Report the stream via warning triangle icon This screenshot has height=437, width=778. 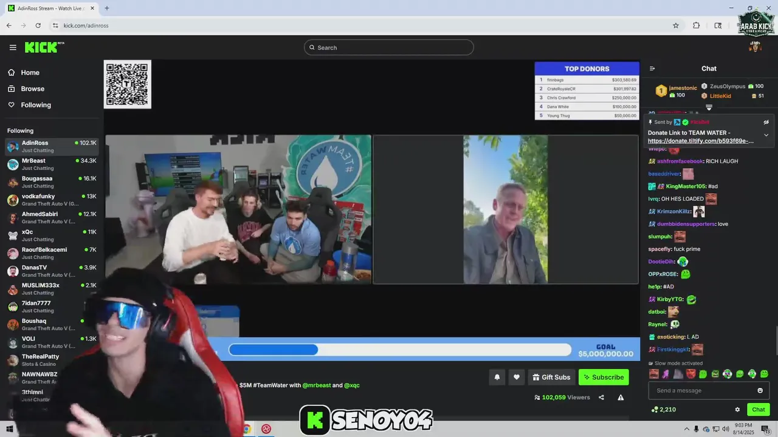tap(621, 398)
